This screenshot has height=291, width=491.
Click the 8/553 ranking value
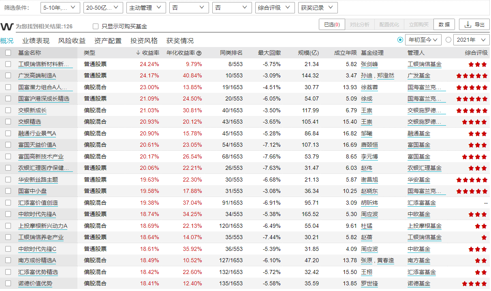[x=235, y=64]
